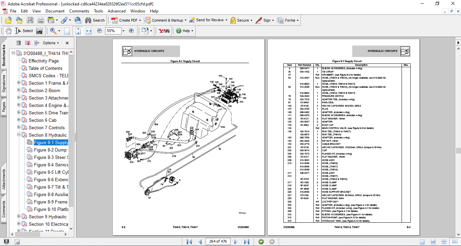Click the Print icon in toolbar
461x246 pixels.
coord(41,20)
